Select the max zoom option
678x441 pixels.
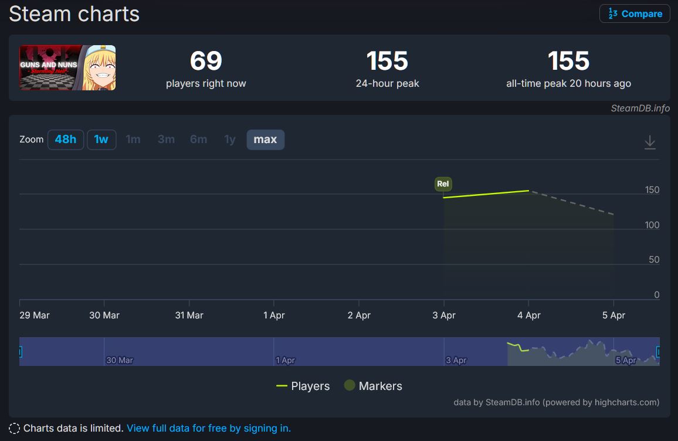265,140
